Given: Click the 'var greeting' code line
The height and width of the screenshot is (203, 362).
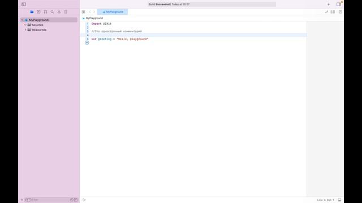Looking at the screenshot, I should 119,39.
